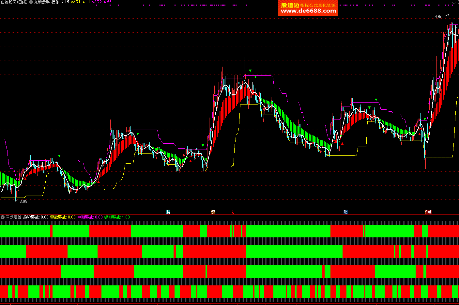
Task: Click the blue 财 marker icon
Action: coord(345,212)
